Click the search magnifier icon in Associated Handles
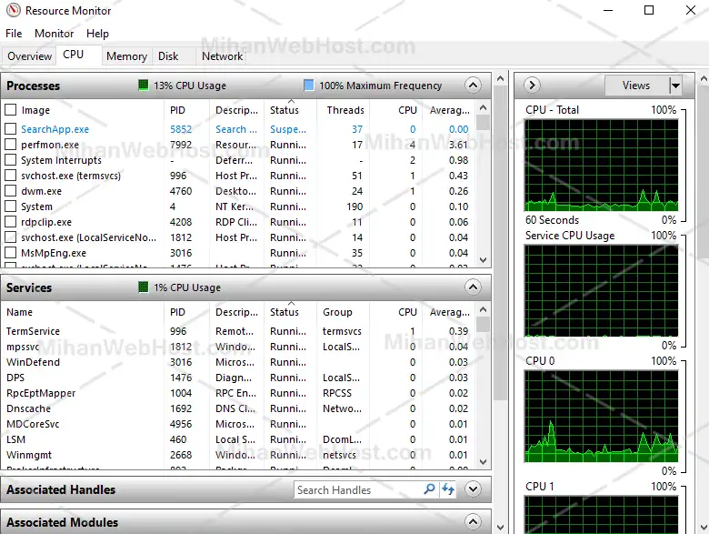 click(430, 489)
